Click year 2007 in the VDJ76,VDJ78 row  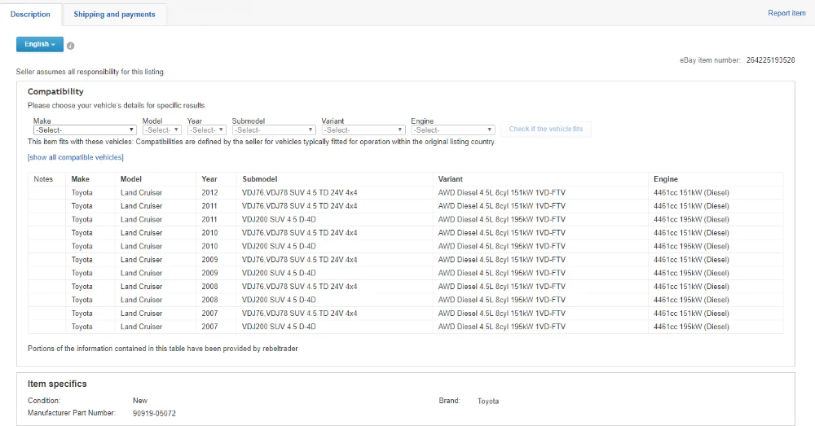(x=209, y=314)
